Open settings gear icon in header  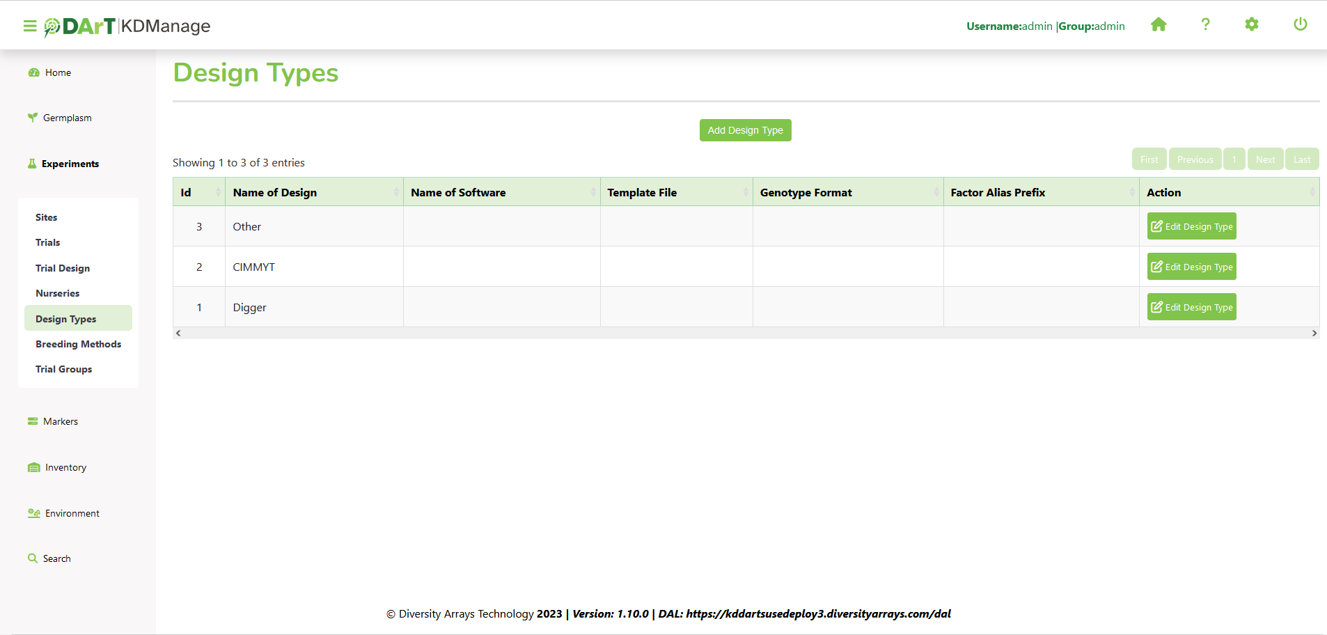tap(1251, 25)
